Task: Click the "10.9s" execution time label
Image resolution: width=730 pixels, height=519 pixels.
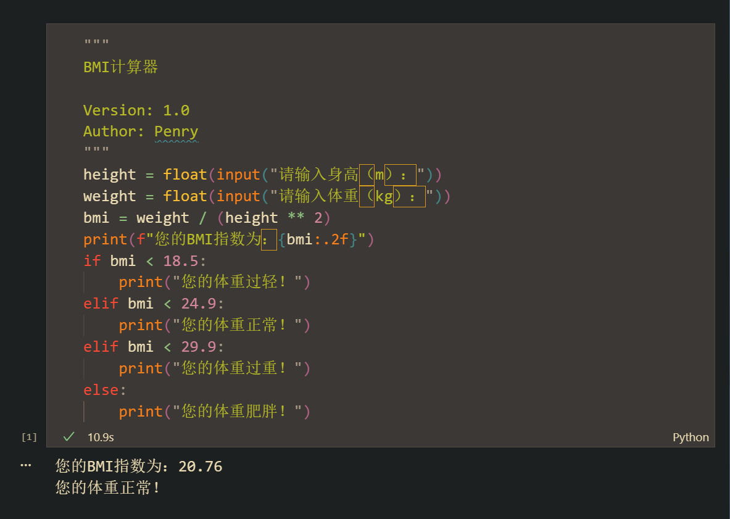Action: 101,437
